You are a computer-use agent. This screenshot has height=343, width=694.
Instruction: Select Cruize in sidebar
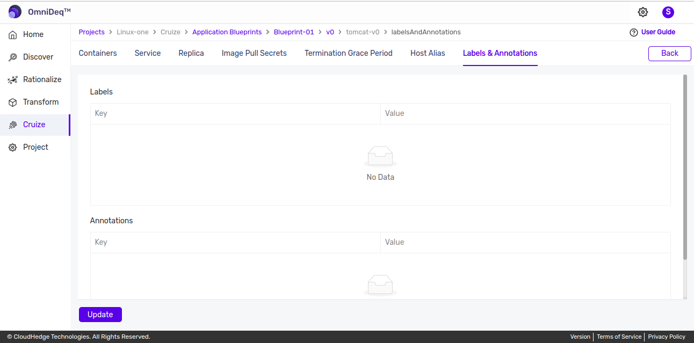[35, 125]
